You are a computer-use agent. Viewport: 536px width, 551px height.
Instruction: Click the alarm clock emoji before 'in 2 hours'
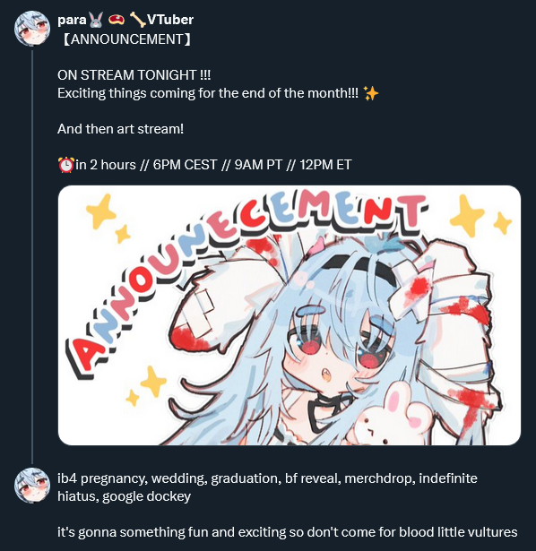(x=66, y=165)
